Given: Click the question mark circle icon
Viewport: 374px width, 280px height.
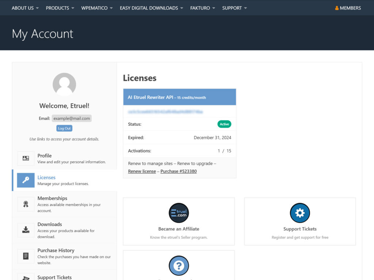Looking at the screenshot, I should [x=179, y=266].
